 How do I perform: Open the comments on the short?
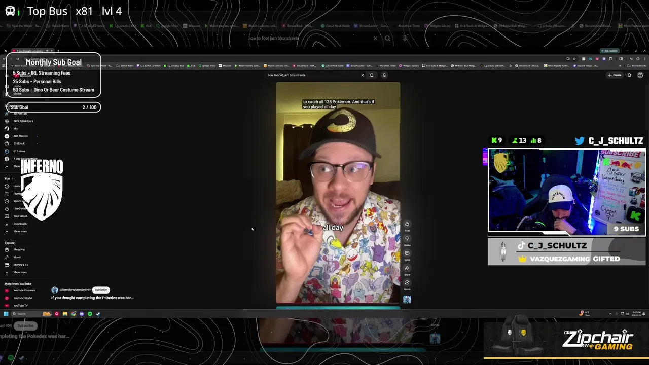407,253
